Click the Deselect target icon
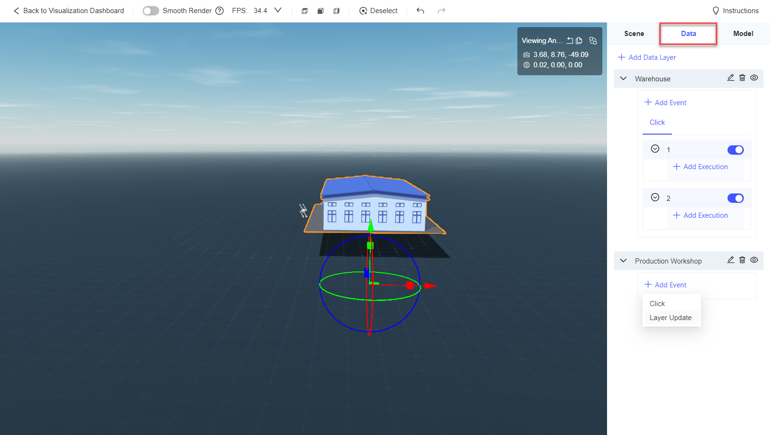 (x=363, y=11)
